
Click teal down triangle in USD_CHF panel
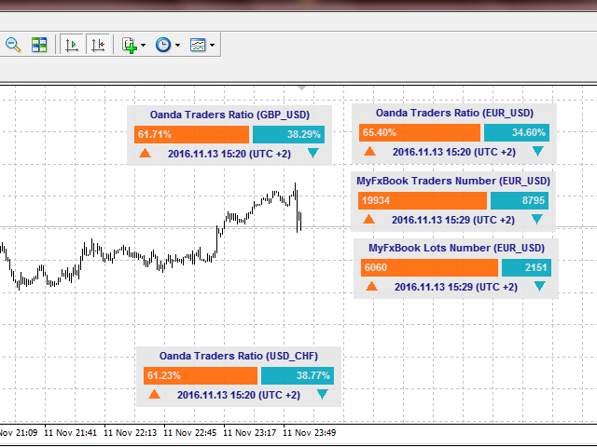[x=322, y=394]
